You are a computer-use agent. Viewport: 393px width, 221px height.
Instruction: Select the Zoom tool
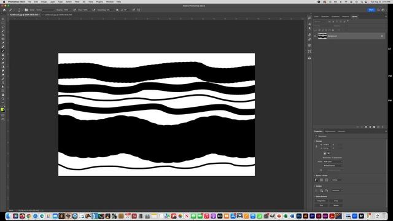[x=3, y=99]
